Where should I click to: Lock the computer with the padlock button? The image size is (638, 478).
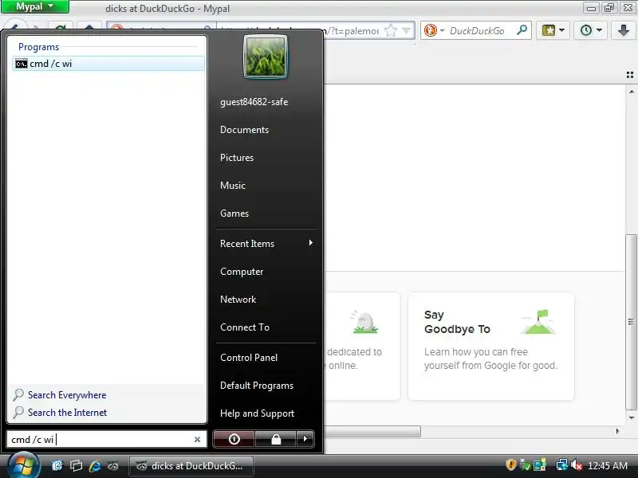(276, 439)
